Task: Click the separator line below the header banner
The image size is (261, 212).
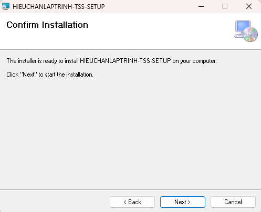Action: (x=130, y=50)
